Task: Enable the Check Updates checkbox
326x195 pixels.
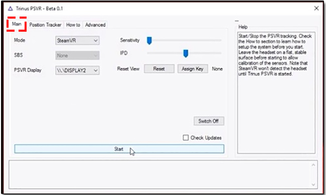Action: coord(186,138)
